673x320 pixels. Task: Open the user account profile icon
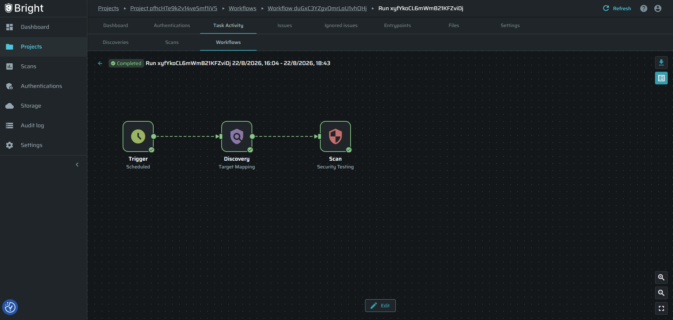[x=658, y=8]
